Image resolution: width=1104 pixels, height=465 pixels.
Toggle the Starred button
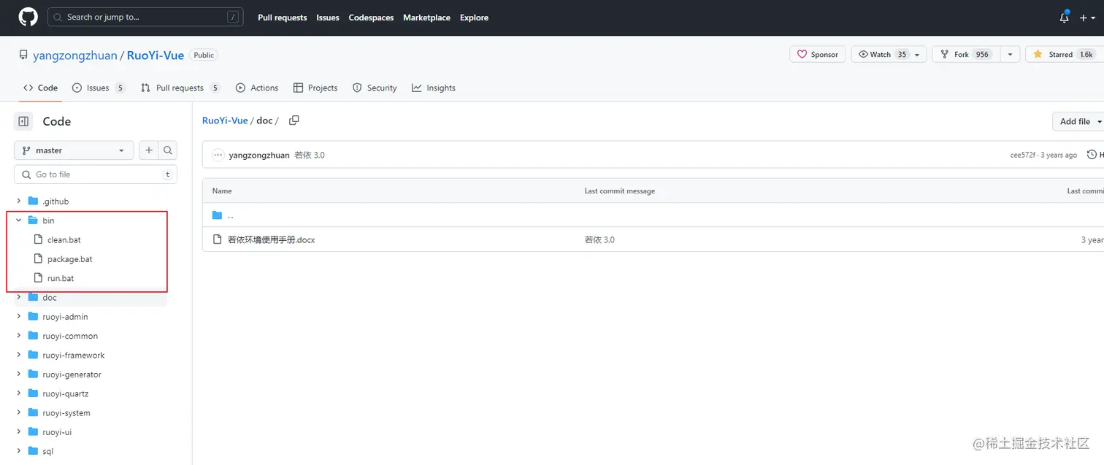click(1063, 54)
